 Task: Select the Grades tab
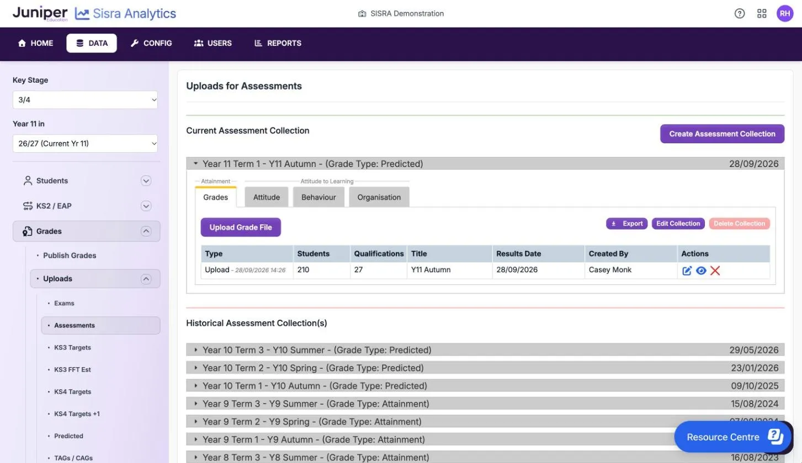pos(216,197)
